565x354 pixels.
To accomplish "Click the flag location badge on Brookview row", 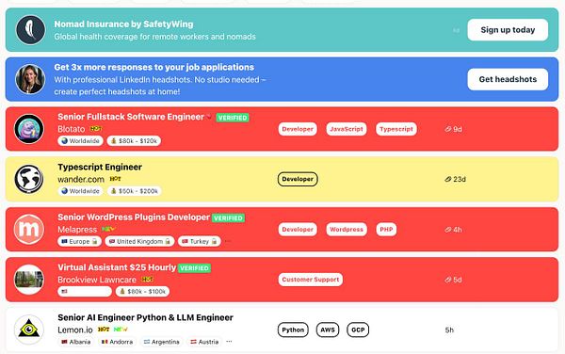I will click(85, 291).
